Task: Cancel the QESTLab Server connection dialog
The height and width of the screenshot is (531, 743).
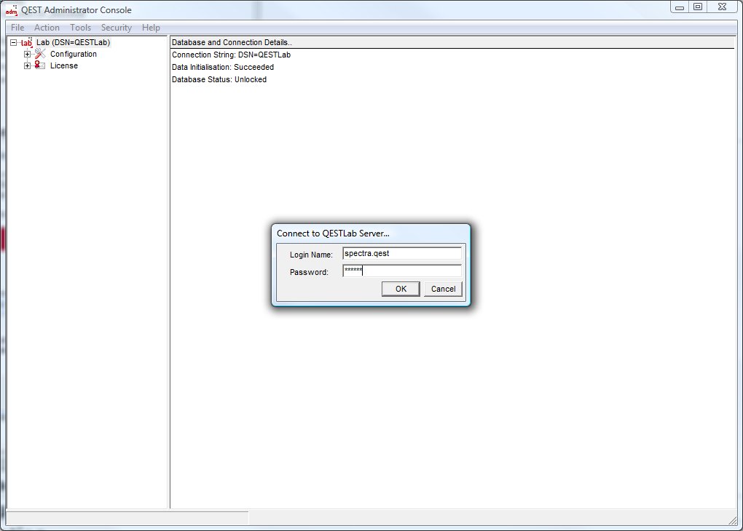Action: [443, 289]
